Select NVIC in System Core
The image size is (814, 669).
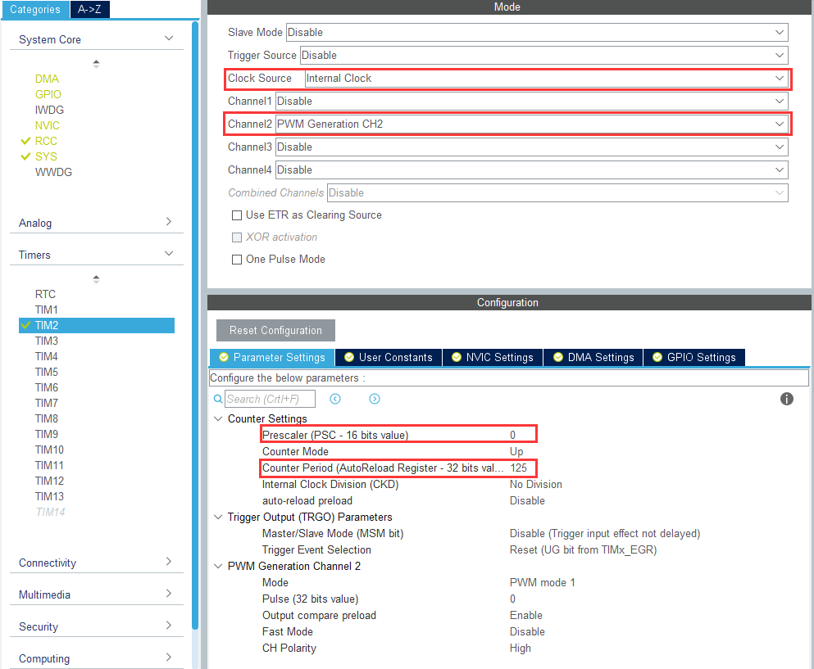click(x=48, y=125)
